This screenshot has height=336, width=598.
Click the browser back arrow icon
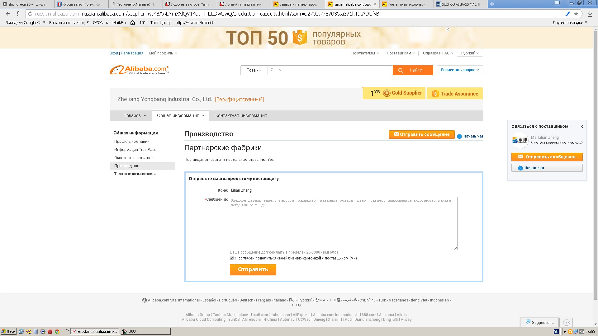(8, 14)
